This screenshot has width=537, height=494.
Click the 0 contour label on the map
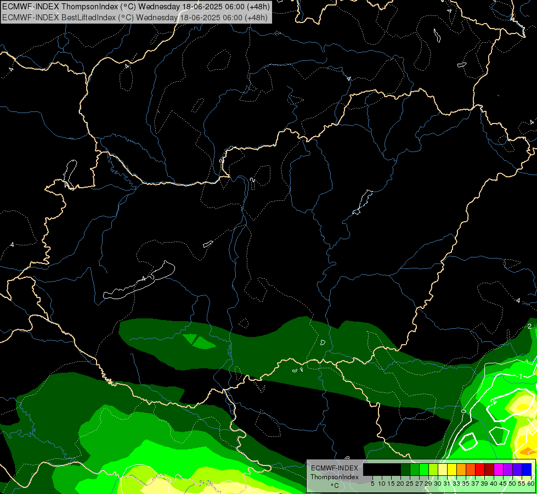(463, 411)
